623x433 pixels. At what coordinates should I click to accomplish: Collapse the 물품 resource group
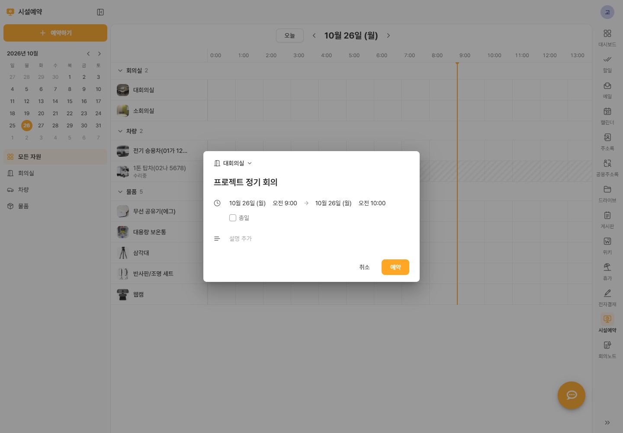click(x=120, y=192)
